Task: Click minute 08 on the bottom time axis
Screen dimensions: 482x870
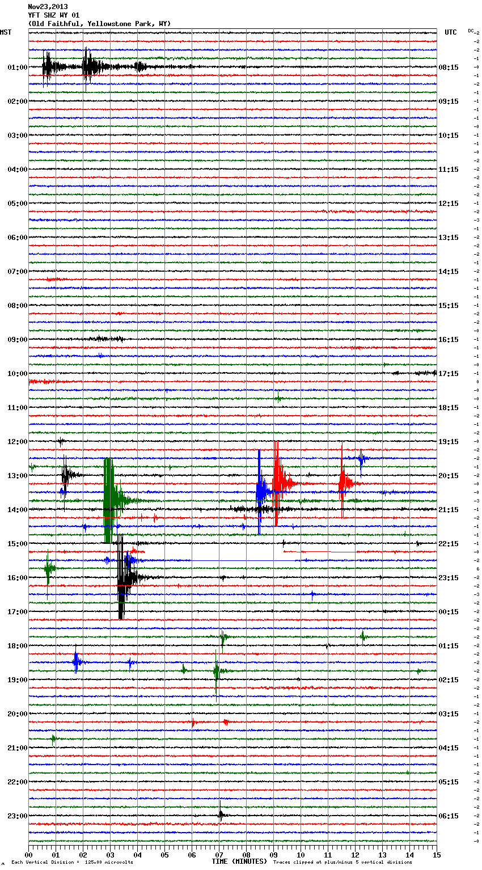Action: pos(247,854)
